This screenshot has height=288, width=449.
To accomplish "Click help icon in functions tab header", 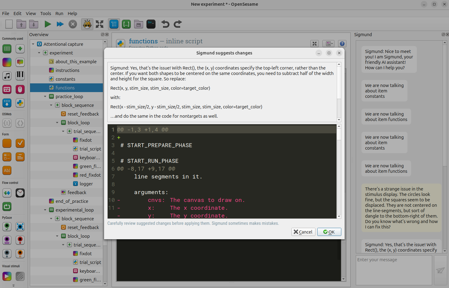I will pyautogui.click(x=342, y=44).
